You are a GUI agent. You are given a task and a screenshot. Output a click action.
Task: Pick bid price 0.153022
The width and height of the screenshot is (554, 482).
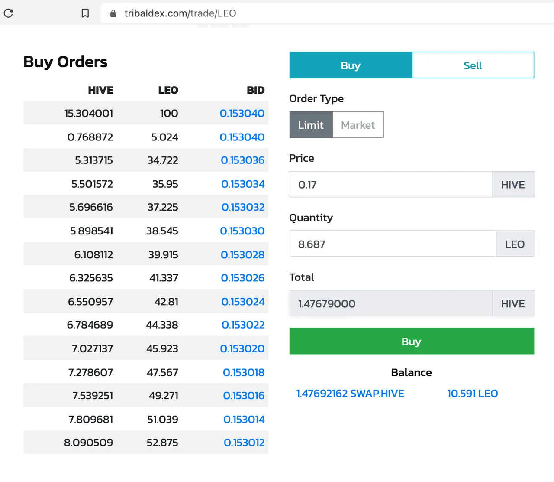[x=243, y=325]
